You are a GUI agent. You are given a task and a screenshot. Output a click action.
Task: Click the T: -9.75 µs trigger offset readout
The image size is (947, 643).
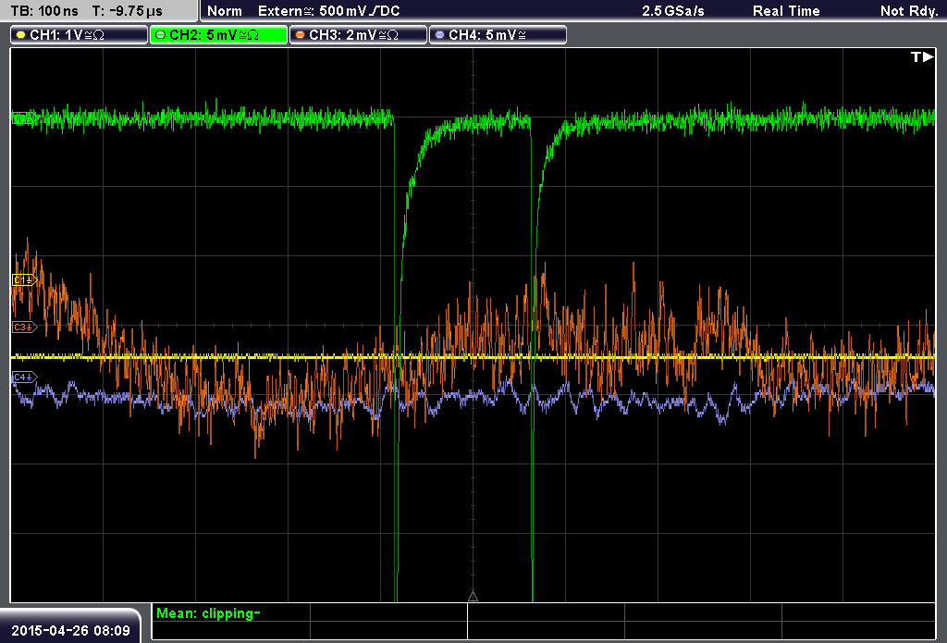point(127,11)
